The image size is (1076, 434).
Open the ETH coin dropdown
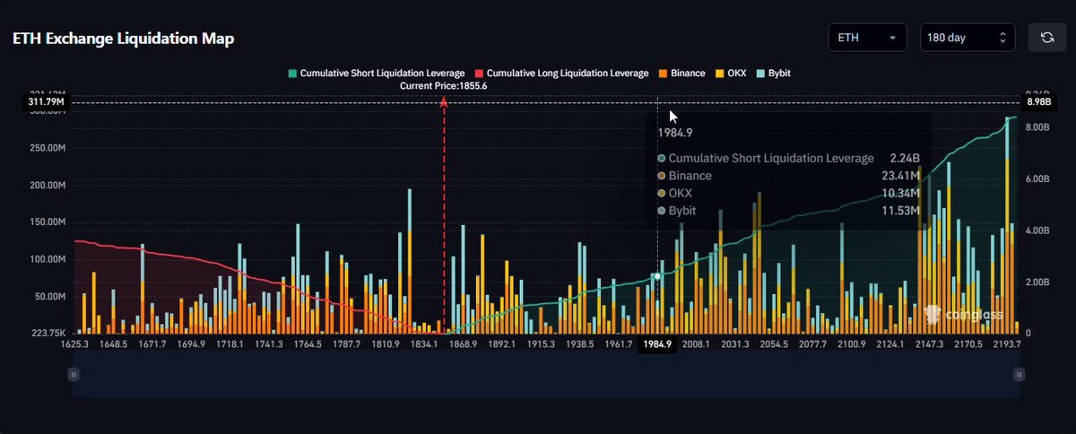tap(868, 38)
